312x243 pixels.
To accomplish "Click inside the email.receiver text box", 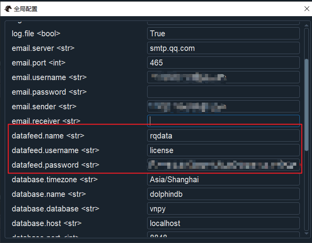I will click(223, 121).
